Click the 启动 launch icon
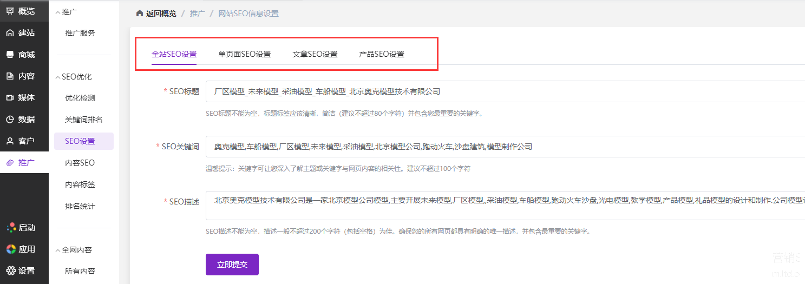The width and height of the screenshot is (805, 284). [10, 228]
